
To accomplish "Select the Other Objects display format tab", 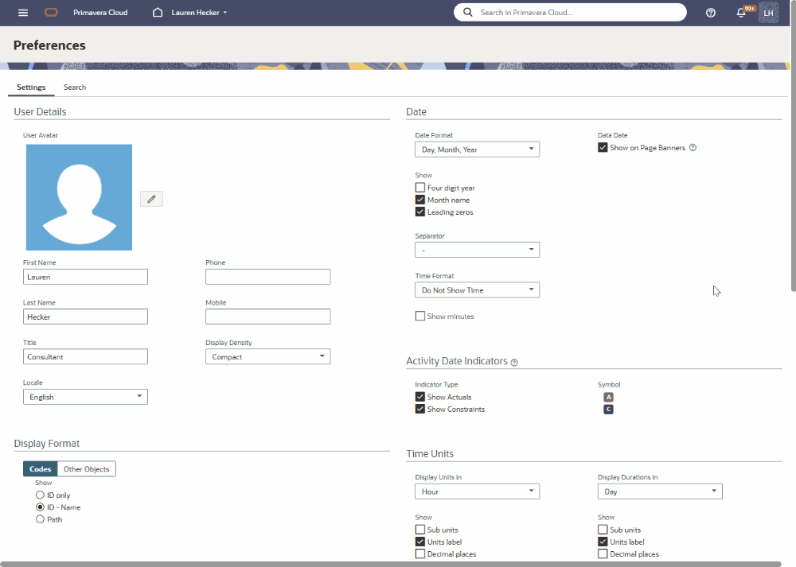I will (86, 469).
